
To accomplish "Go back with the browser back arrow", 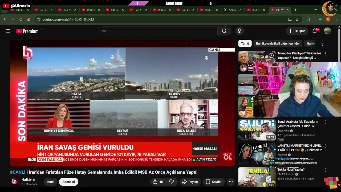I will coord(5,19).
